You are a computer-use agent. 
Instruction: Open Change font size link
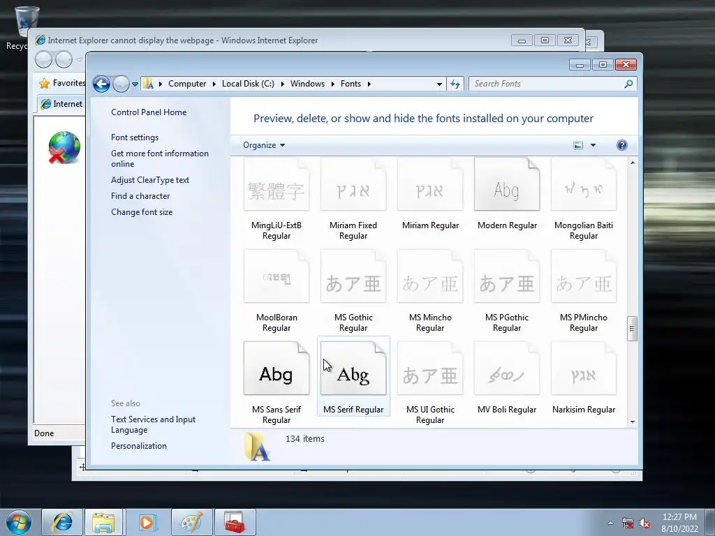tap(142, 212)
